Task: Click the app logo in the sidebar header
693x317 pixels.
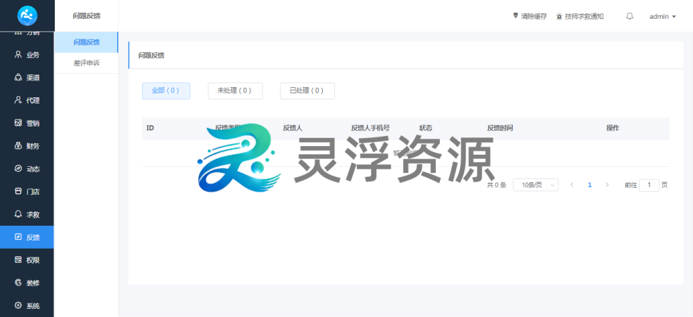Action: tap(27, 16)
